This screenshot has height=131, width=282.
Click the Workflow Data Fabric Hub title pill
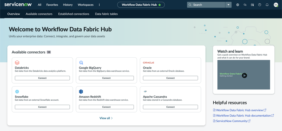point(141,5)
